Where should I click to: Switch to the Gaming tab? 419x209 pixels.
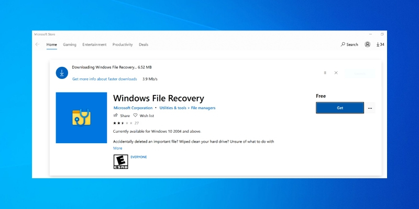coord(70,44)
